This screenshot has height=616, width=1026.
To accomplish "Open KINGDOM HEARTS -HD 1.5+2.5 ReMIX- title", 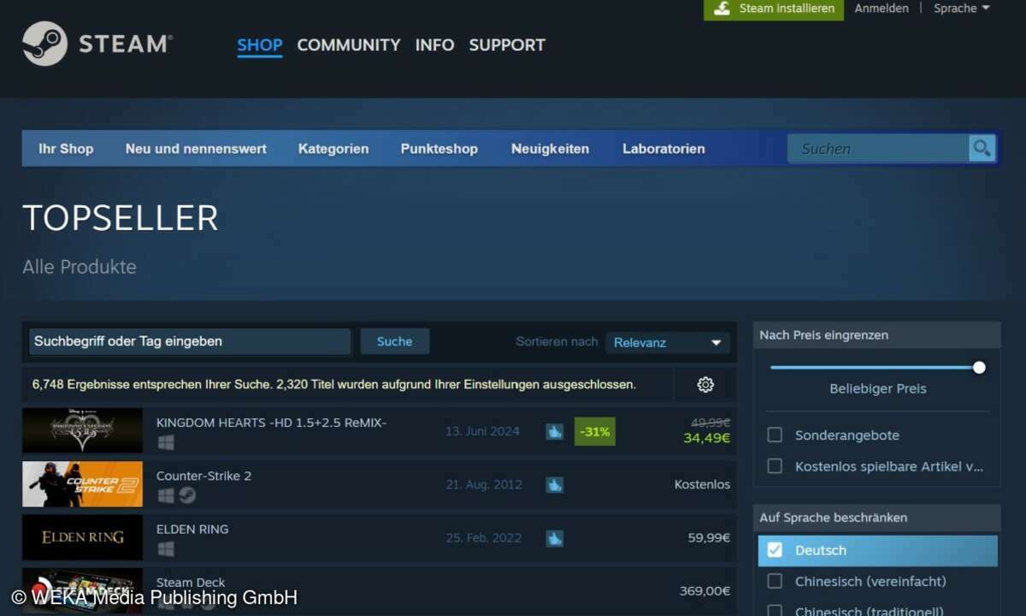I will tap(271, 423).
